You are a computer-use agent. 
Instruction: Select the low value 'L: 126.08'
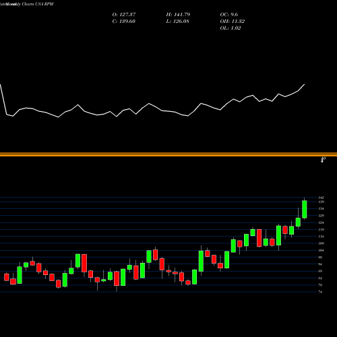177,22
